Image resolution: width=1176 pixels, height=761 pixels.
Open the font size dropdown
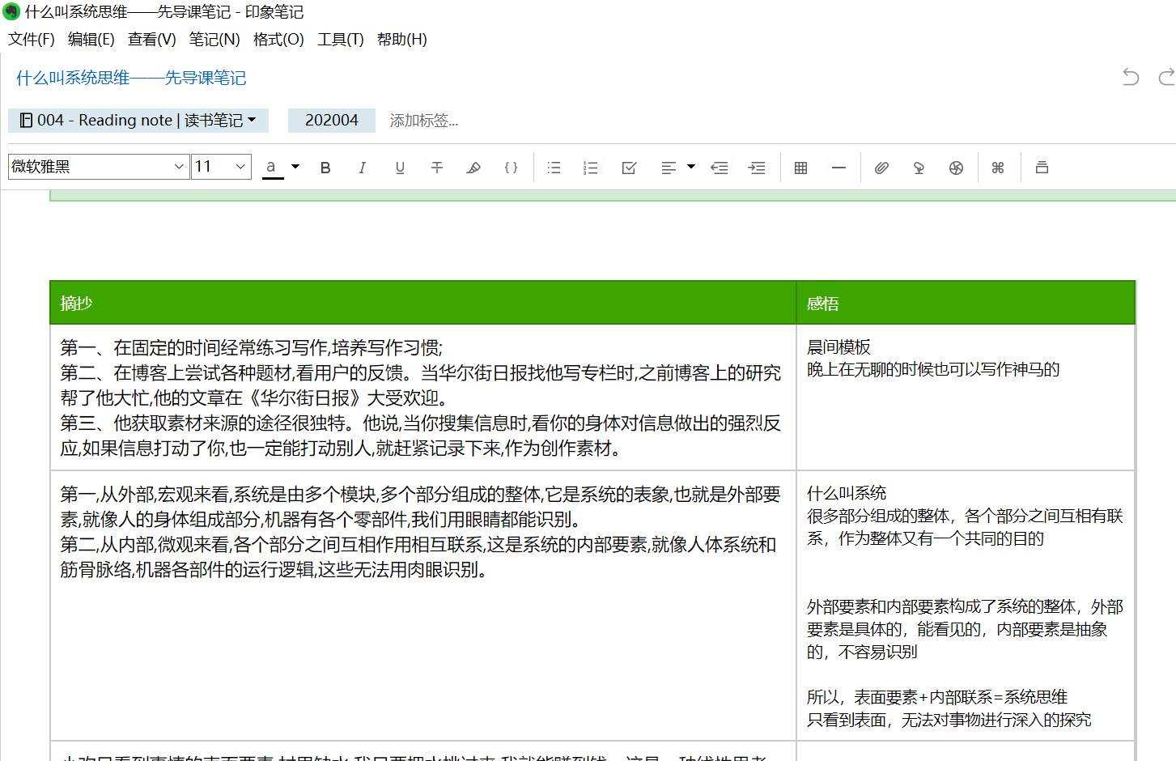tap(221, 167)
